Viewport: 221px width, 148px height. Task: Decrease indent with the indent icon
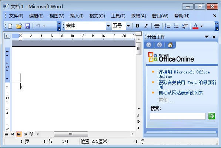[x=185, y=26]
